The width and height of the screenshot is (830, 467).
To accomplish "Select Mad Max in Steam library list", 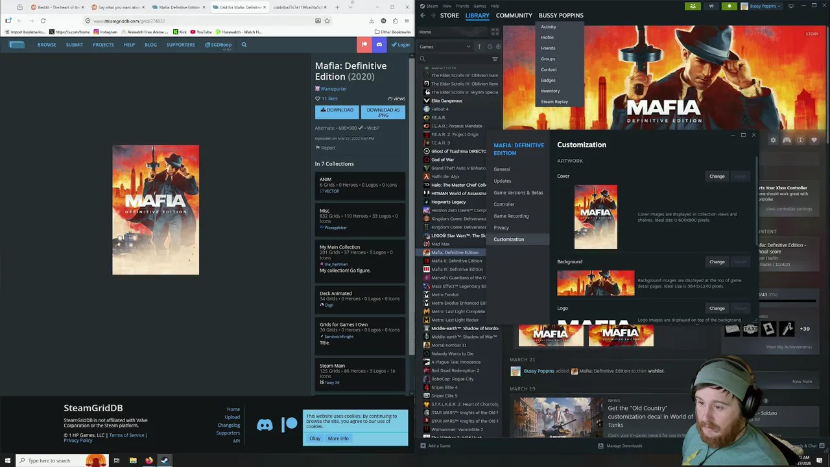I will (440, 244).
